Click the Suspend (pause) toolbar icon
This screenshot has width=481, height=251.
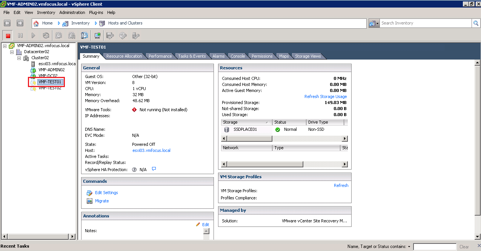20,36
